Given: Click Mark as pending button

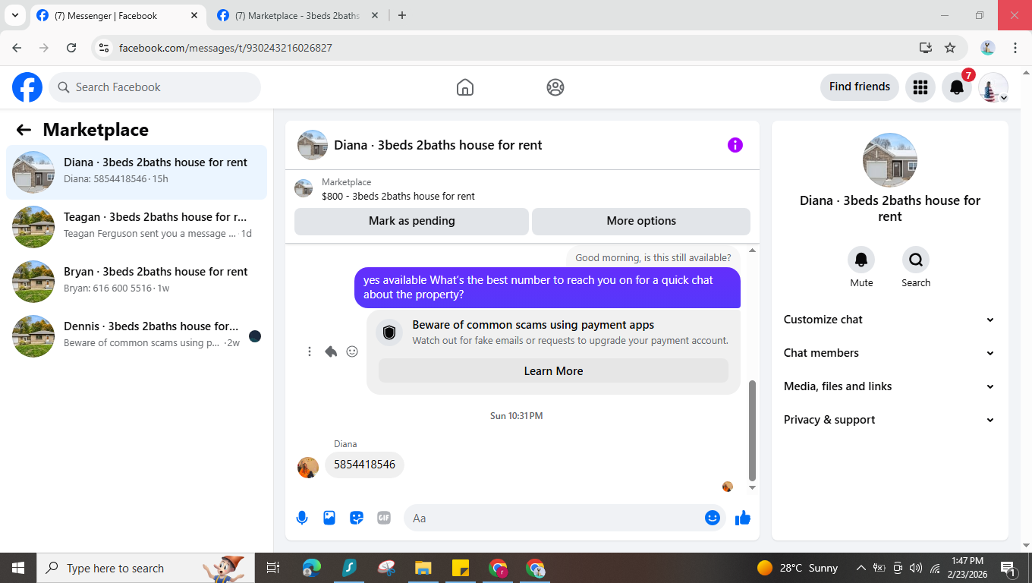Looking at the screenshot, I should [x=411, y=221].
